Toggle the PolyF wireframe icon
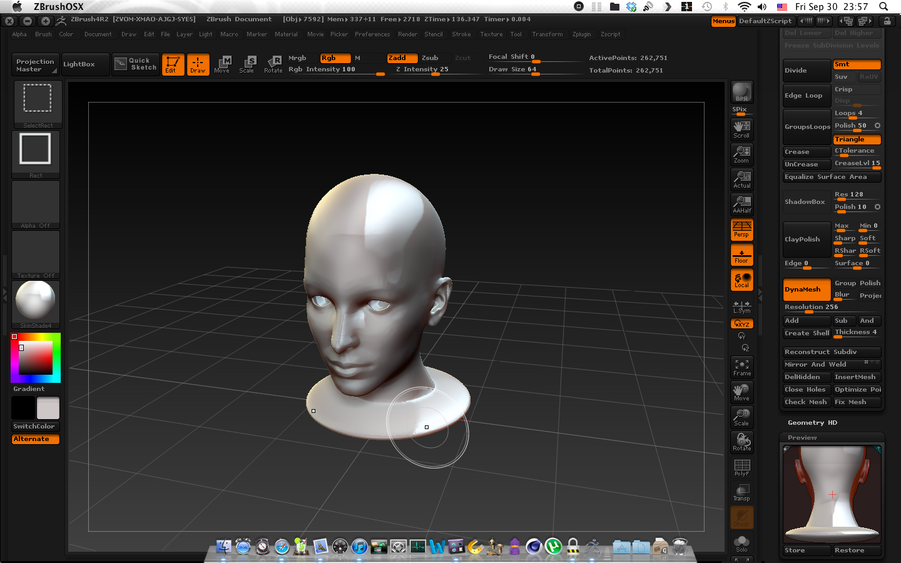The height and width of the screenshot is (563, 901). (741, 467)
